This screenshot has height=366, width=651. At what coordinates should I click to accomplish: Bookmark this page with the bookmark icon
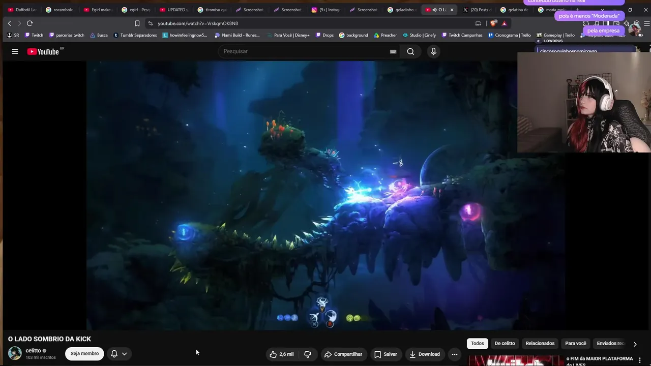137,23
